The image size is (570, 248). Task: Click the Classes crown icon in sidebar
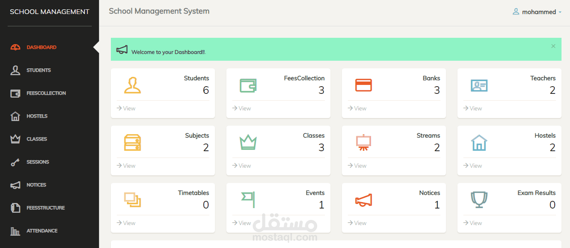pyautogui.click(x=15, y=139)
